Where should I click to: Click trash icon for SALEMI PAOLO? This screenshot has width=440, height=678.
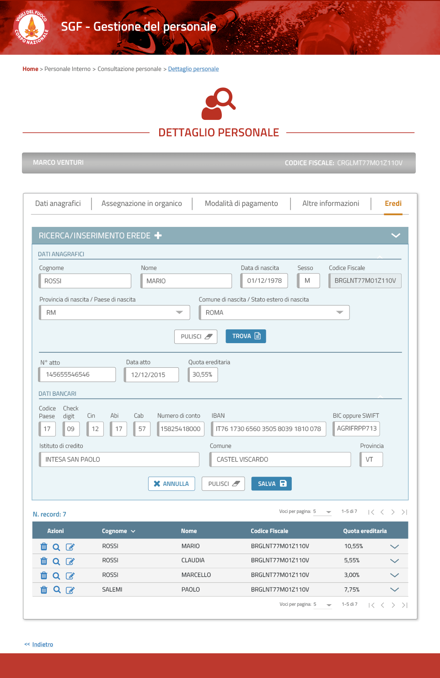click(44, 590)
